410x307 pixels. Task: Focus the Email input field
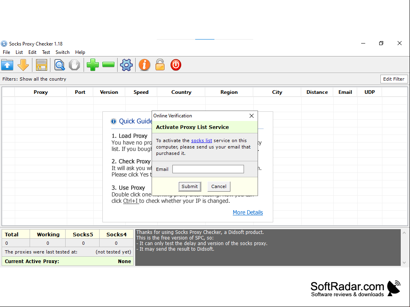[208, 169]
